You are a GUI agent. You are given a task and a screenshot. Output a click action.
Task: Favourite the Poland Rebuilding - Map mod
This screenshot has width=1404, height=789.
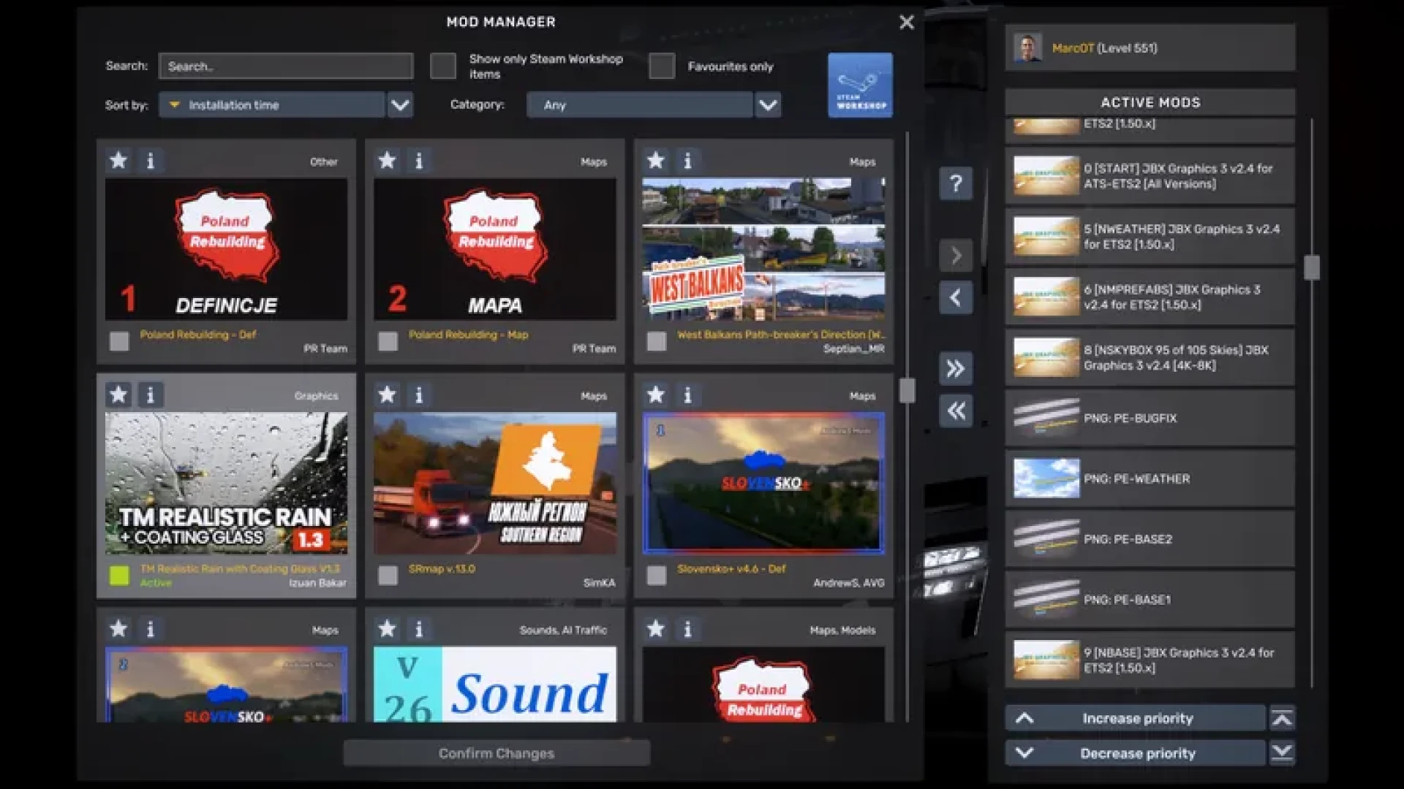click(387, 160)
